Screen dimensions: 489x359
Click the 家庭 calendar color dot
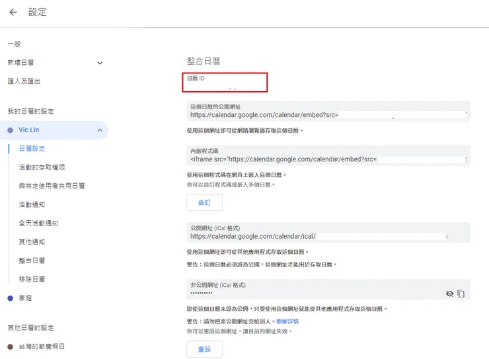(x=11, y=298)
